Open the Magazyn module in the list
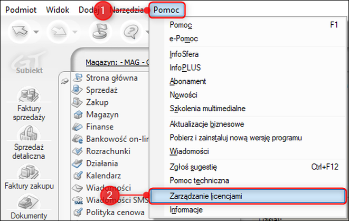The width and height of the screenshot is (349, 221). 102,114
